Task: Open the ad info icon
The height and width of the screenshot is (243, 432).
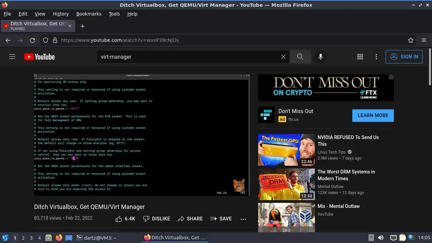Action: [391, 77]
